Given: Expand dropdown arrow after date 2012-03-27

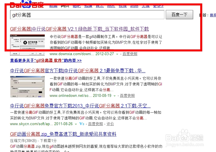Looking at the screenshot, I should tap(117, 54).
